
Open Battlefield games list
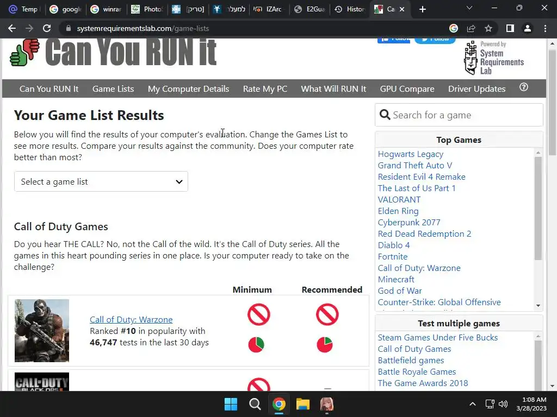tap(411, 361)
